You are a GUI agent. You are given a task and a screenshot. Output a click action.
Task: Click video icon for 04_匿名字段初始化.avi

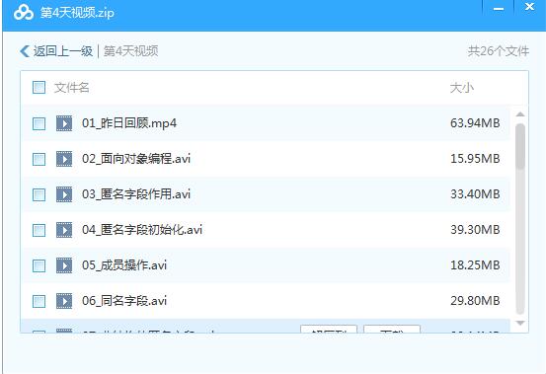coord(64,230)
